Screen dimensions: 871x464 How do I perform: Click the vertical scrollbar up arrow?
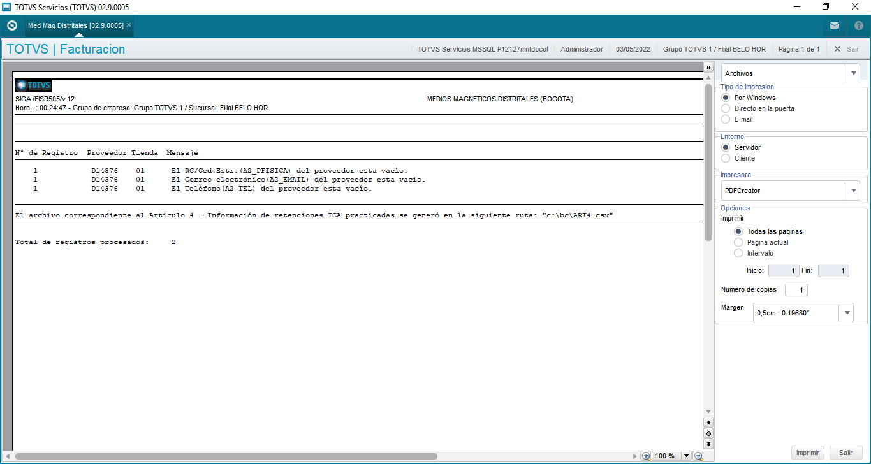[708, 78]
